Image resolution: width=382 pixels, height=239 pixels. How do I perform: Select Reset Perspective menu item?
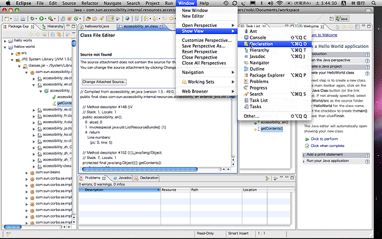click(207, 52)
